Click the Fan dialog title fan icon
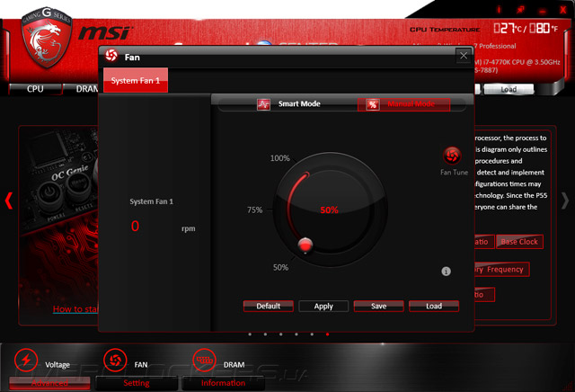 tap(111, 56)
